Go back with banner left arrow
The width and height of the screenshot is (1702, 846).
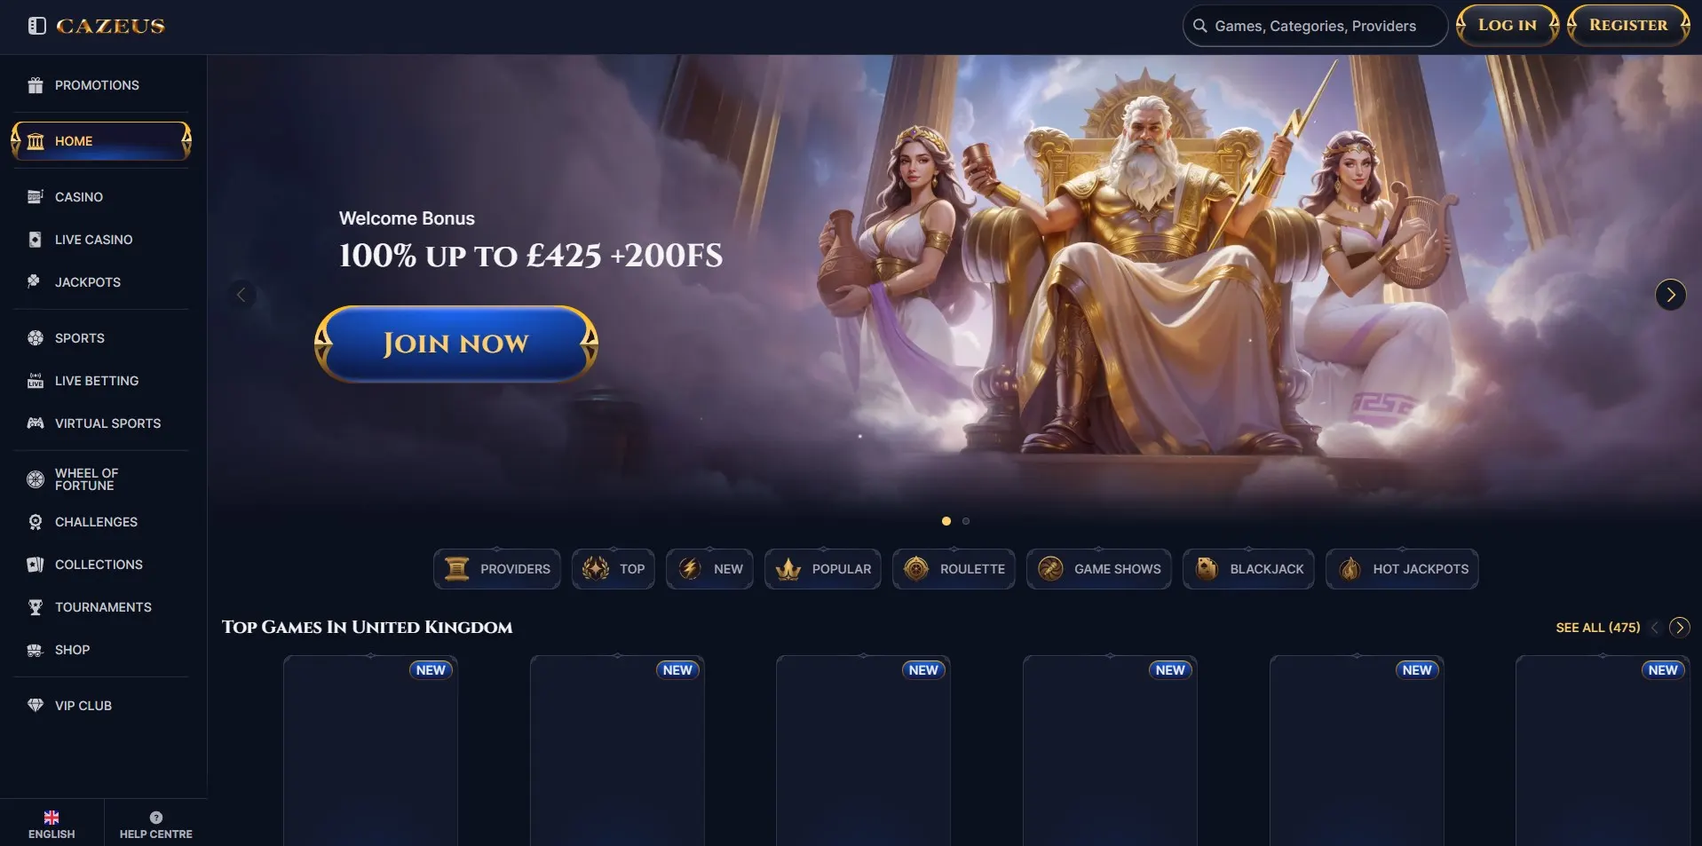point(241,295)
